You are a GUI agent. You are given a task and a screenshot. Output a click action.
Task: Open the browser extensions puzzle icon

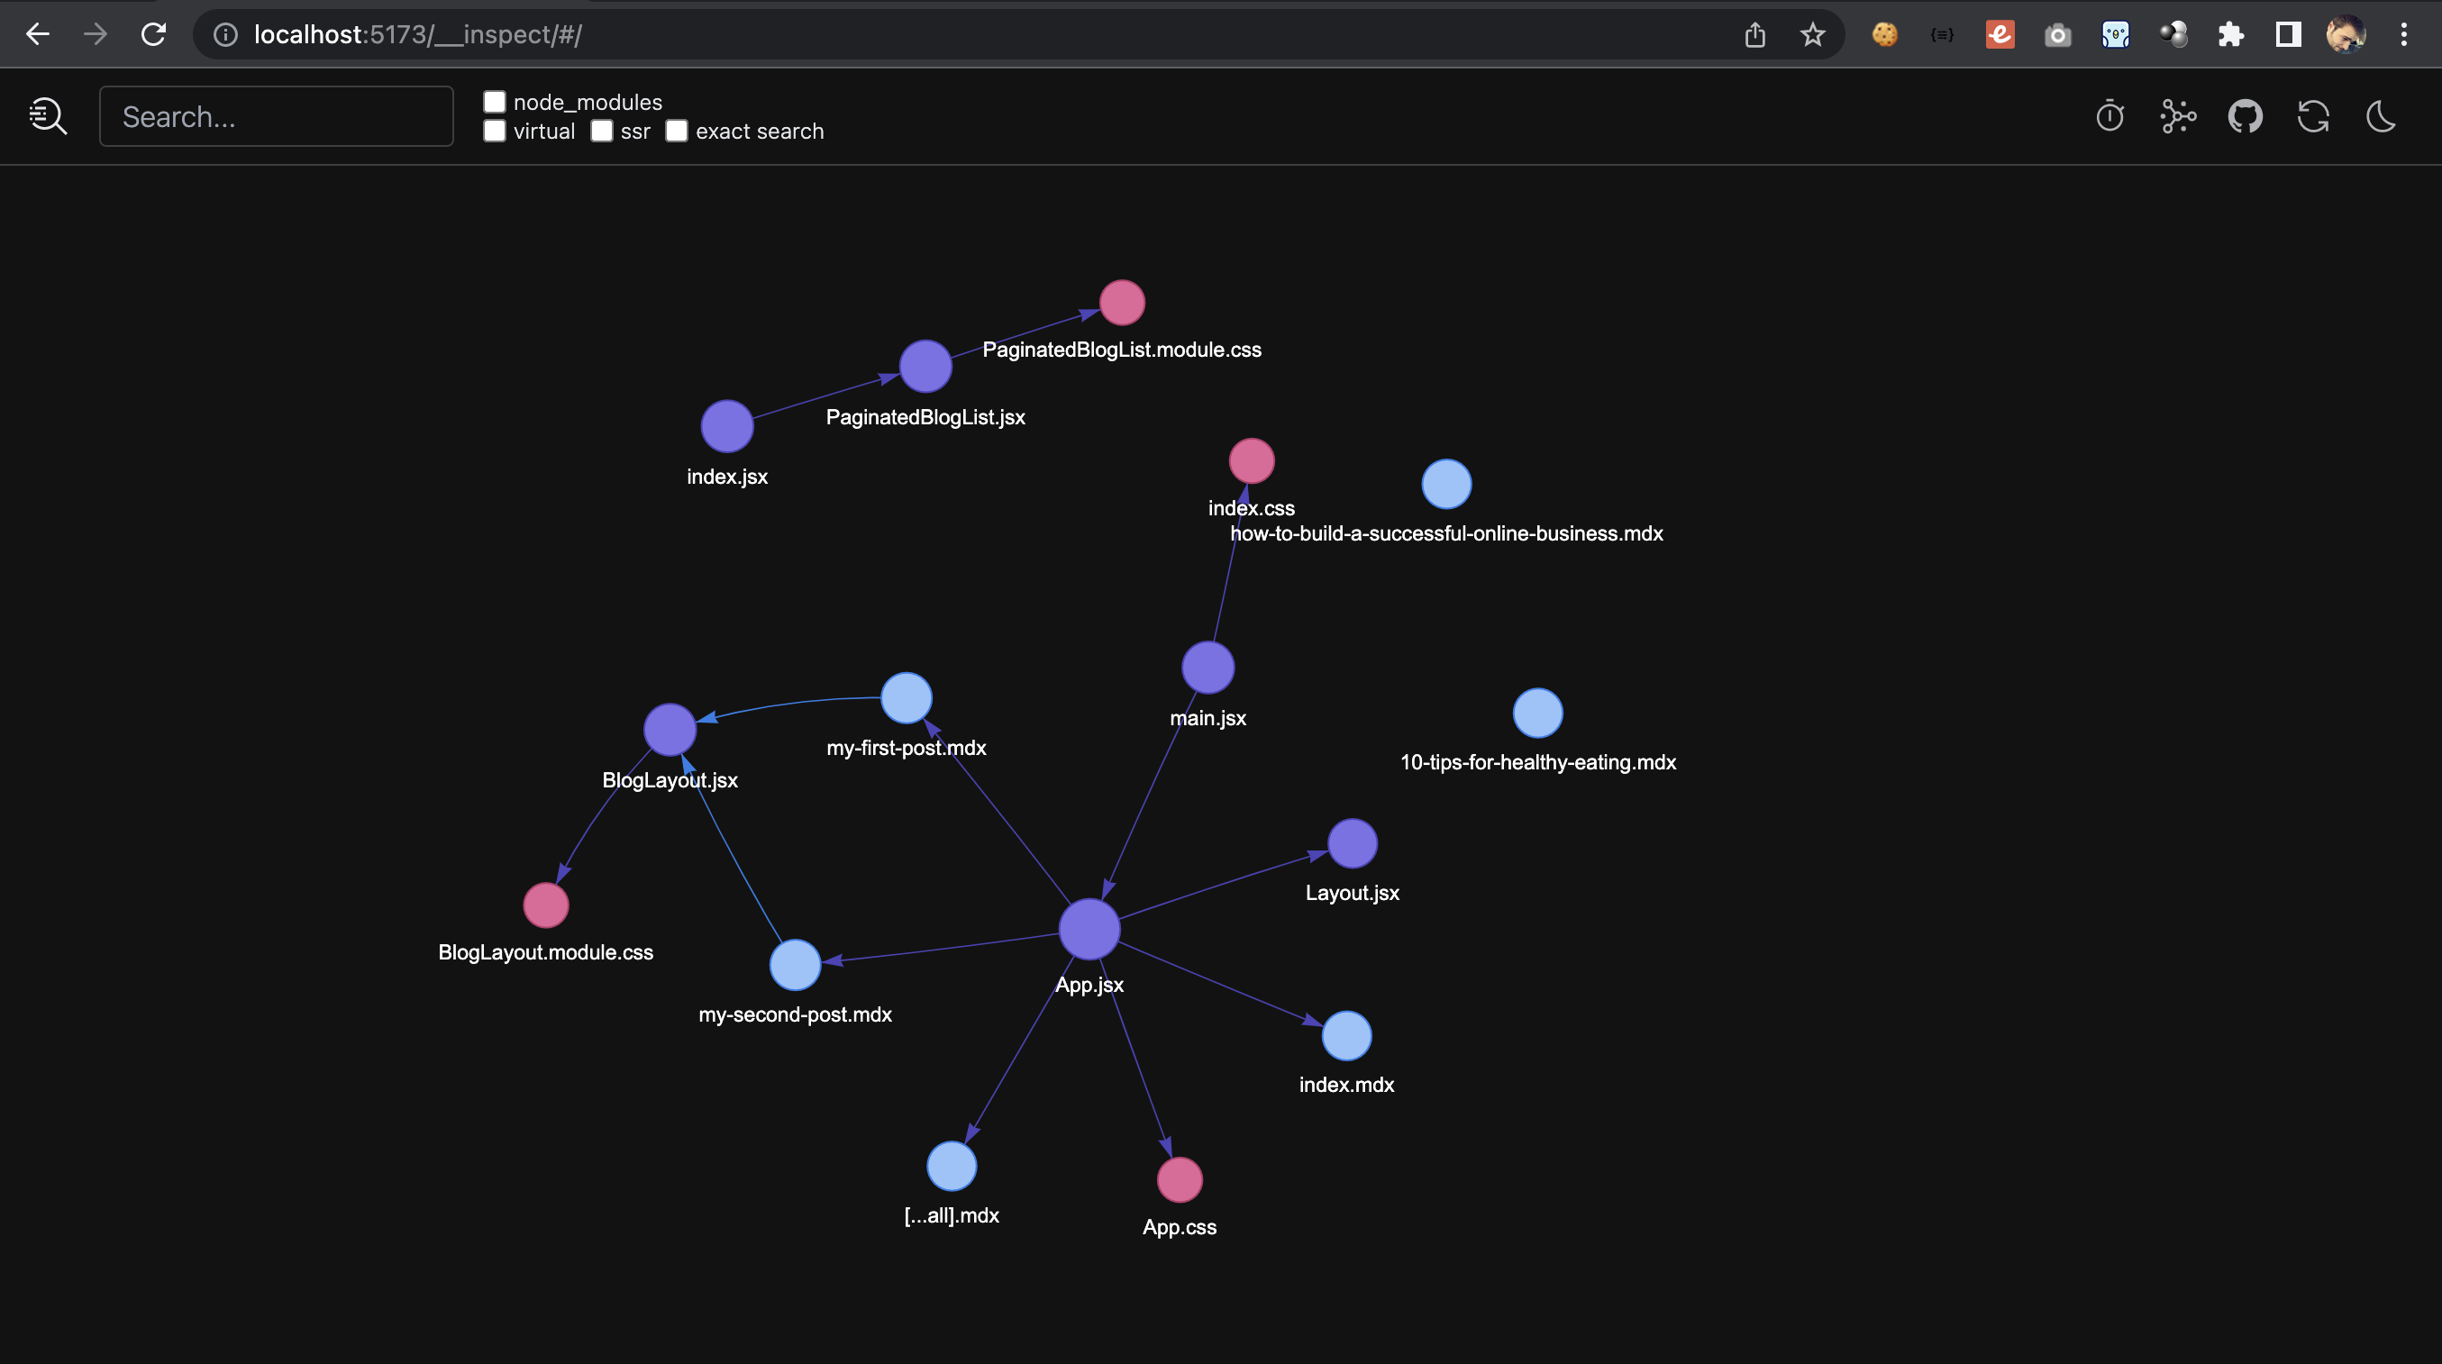pos(2230,34)
